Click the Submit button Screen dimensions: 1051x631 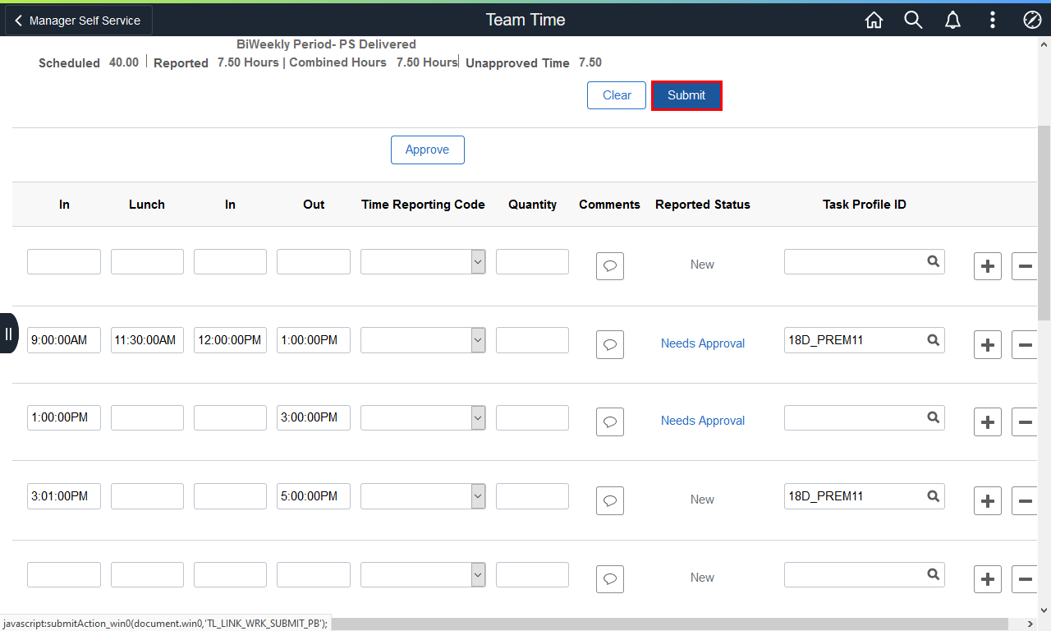pos(686,95)
